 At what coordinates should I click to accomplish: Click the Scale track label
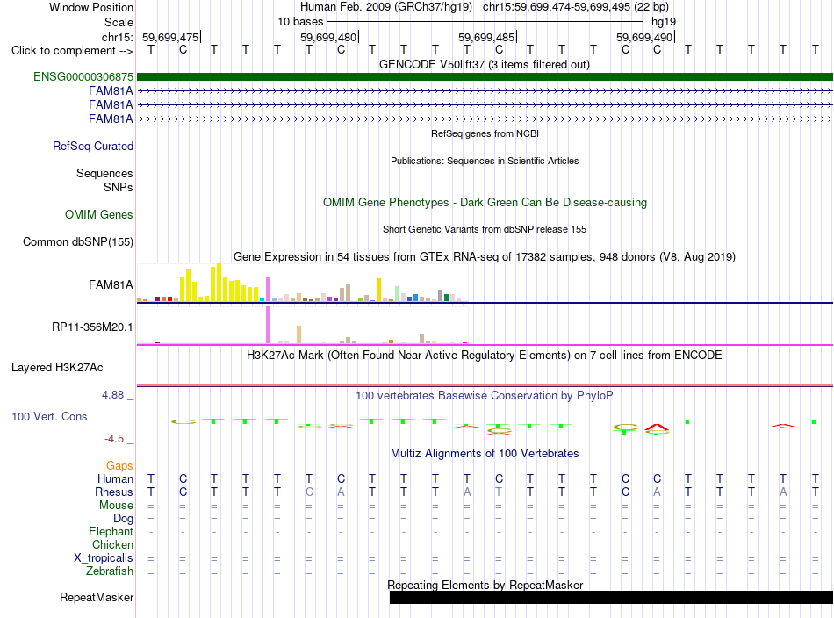click(x=119, y=23)
